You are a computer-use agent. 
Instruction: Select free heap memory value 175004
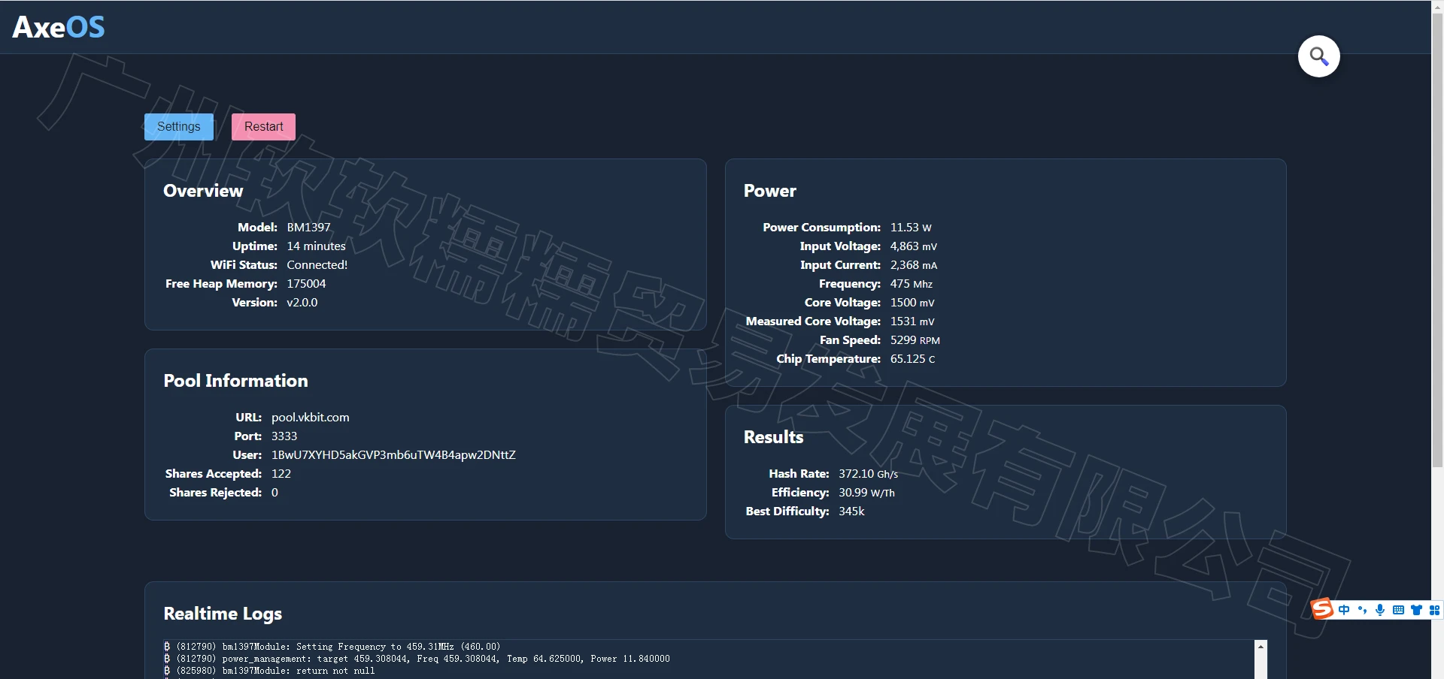tap(306, 284)
